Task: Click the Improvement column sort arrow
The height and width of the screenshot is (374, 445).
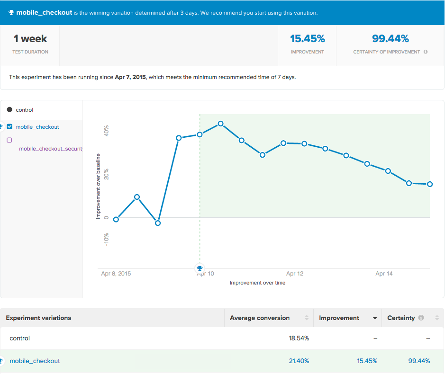Action: pos(375,318)
